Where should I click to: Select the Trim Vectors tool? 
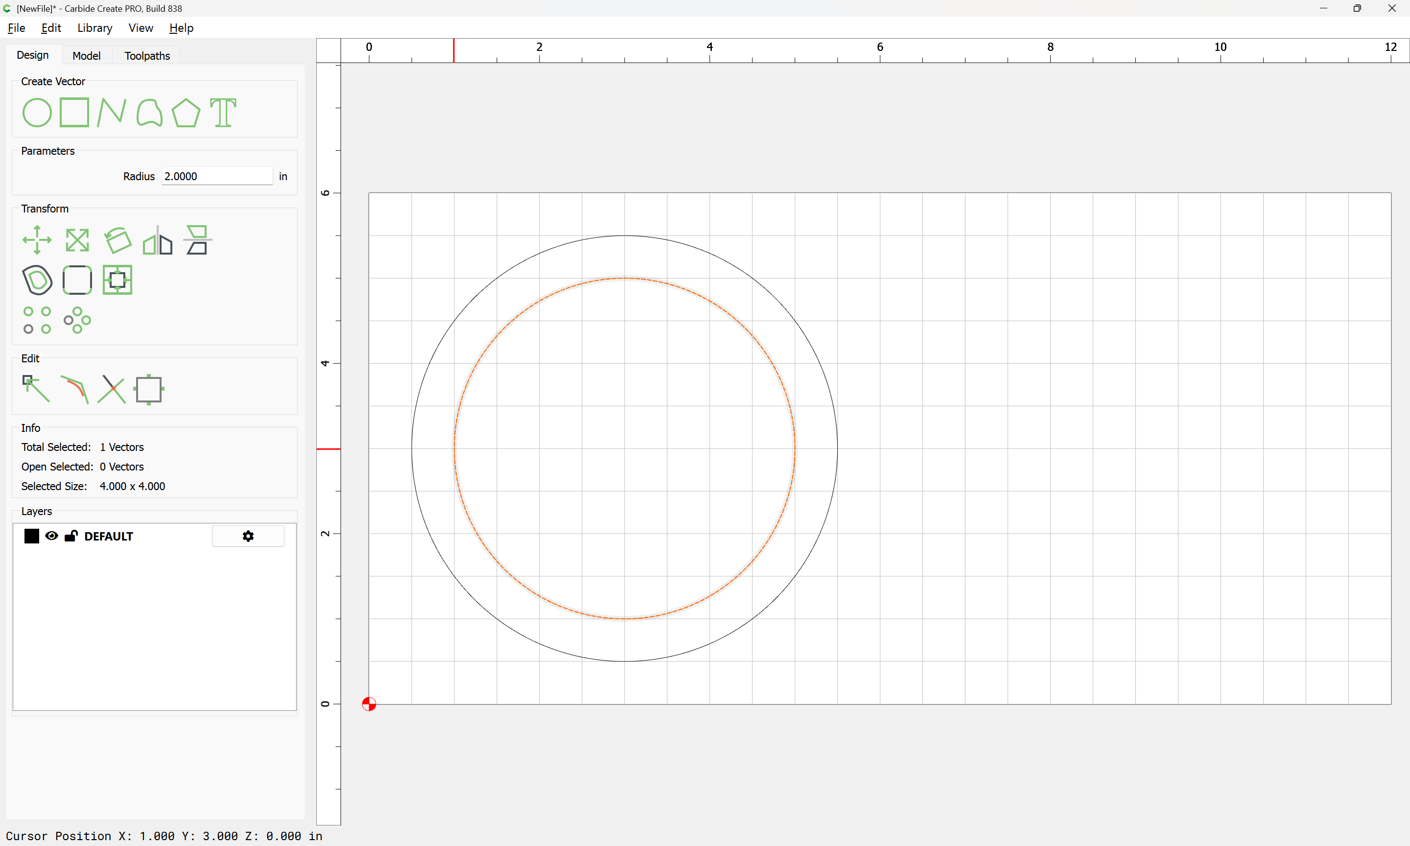[x=112, y=389]
